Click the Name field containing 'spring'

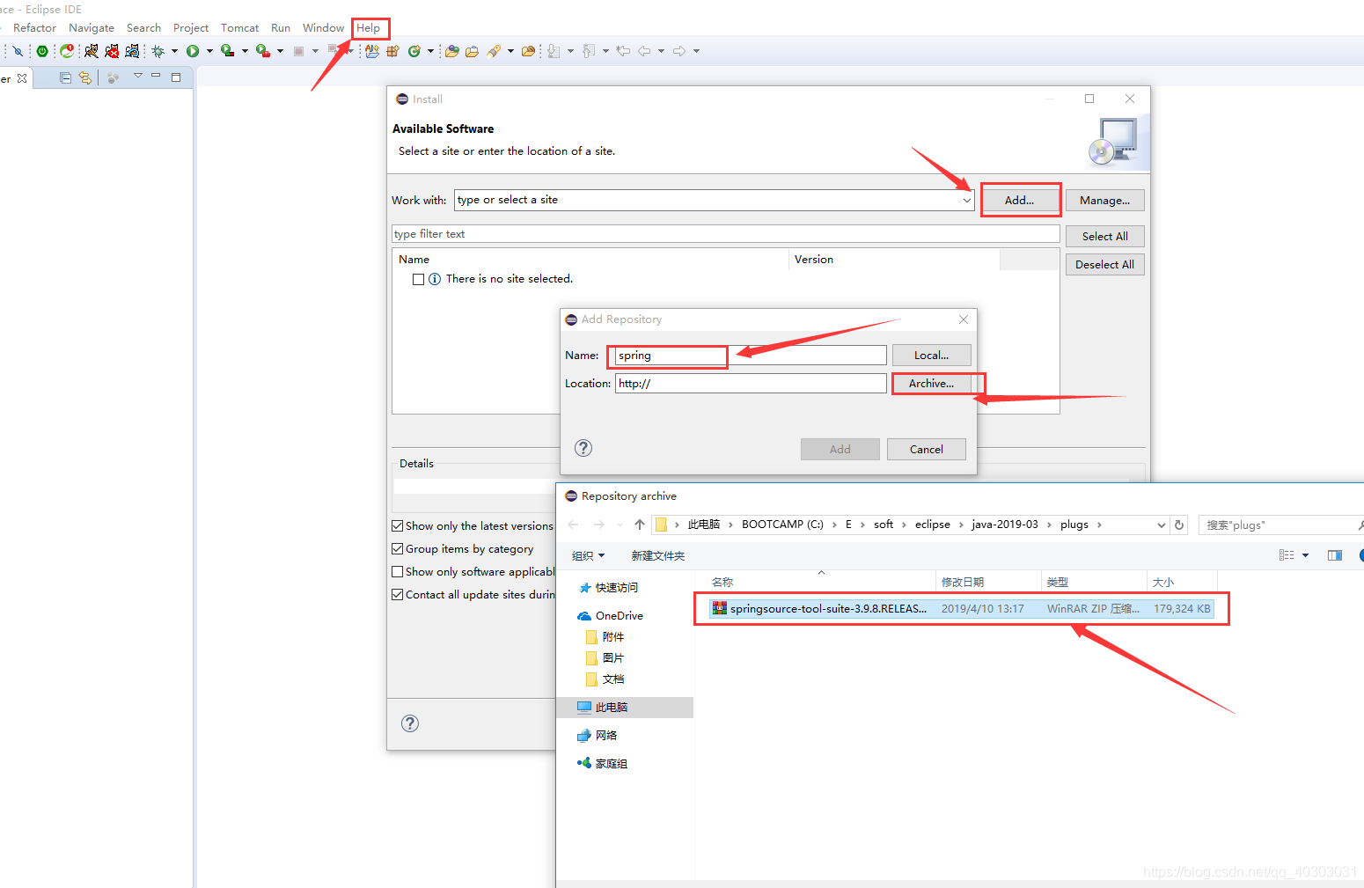tap(751, 355)
